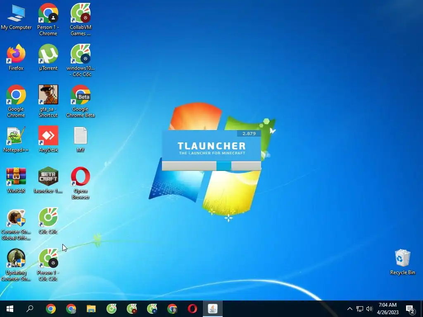Click the Google Chrome desktop icon

pos(16,102)
